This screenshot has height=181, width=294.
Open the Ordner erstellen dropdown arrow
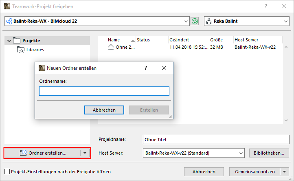[85, 153]
